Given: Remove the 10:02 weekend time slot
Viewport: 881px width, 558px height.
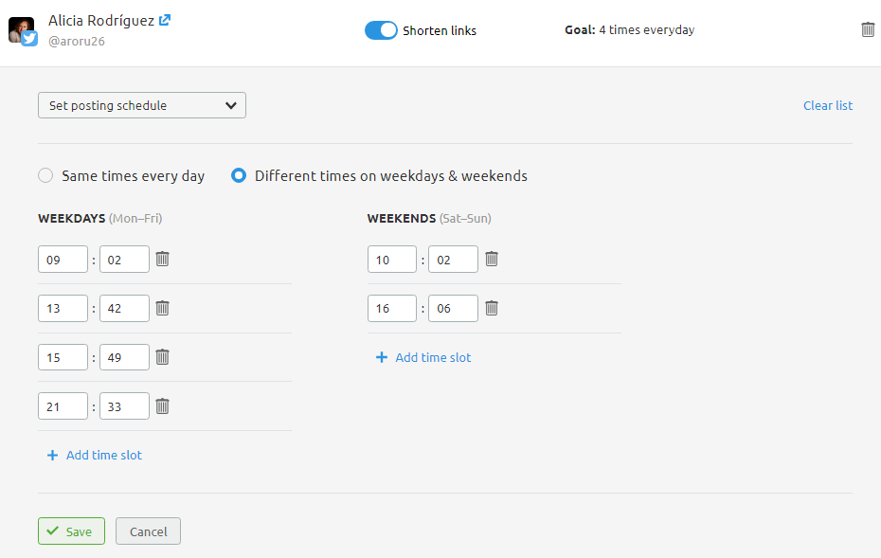Looking at the screenshot, I should click(492, 258).
